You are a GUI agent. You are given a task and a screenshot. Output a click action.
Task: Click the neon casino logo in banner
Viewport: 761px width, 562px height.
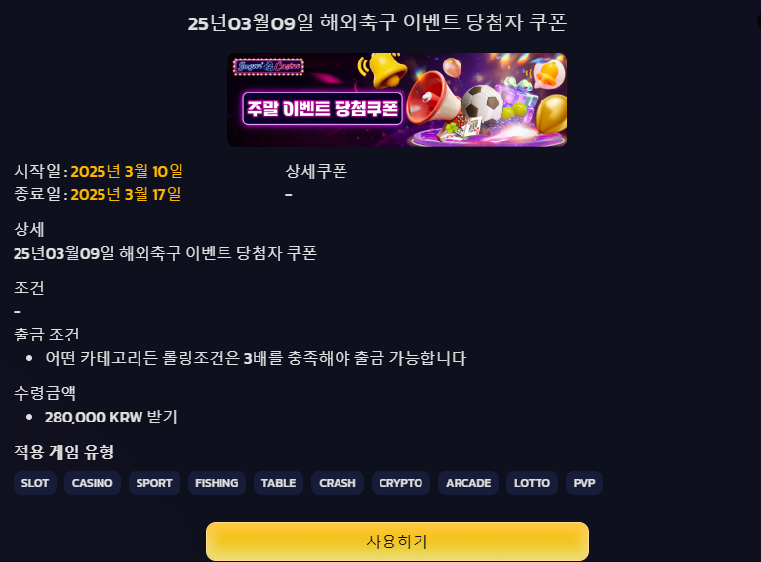268,66
